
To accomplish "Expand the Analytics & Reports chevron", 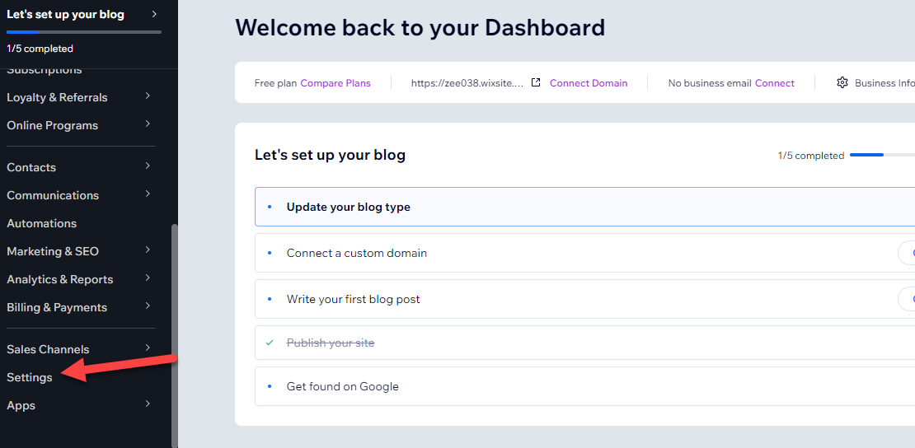I will 148,278.
